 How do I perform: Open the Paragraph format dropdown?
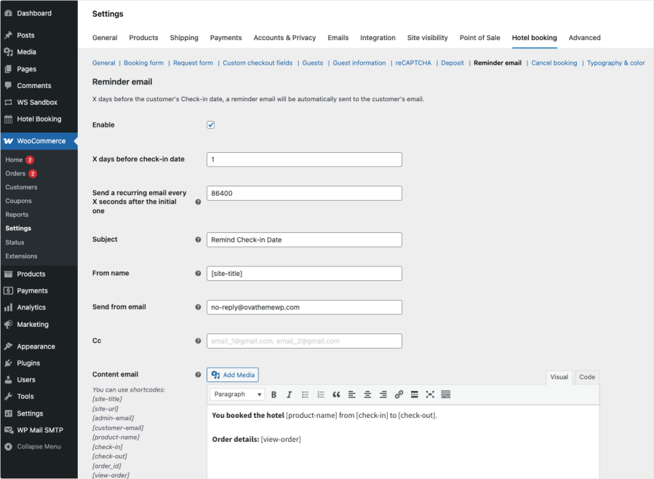[x=238, y=395]
